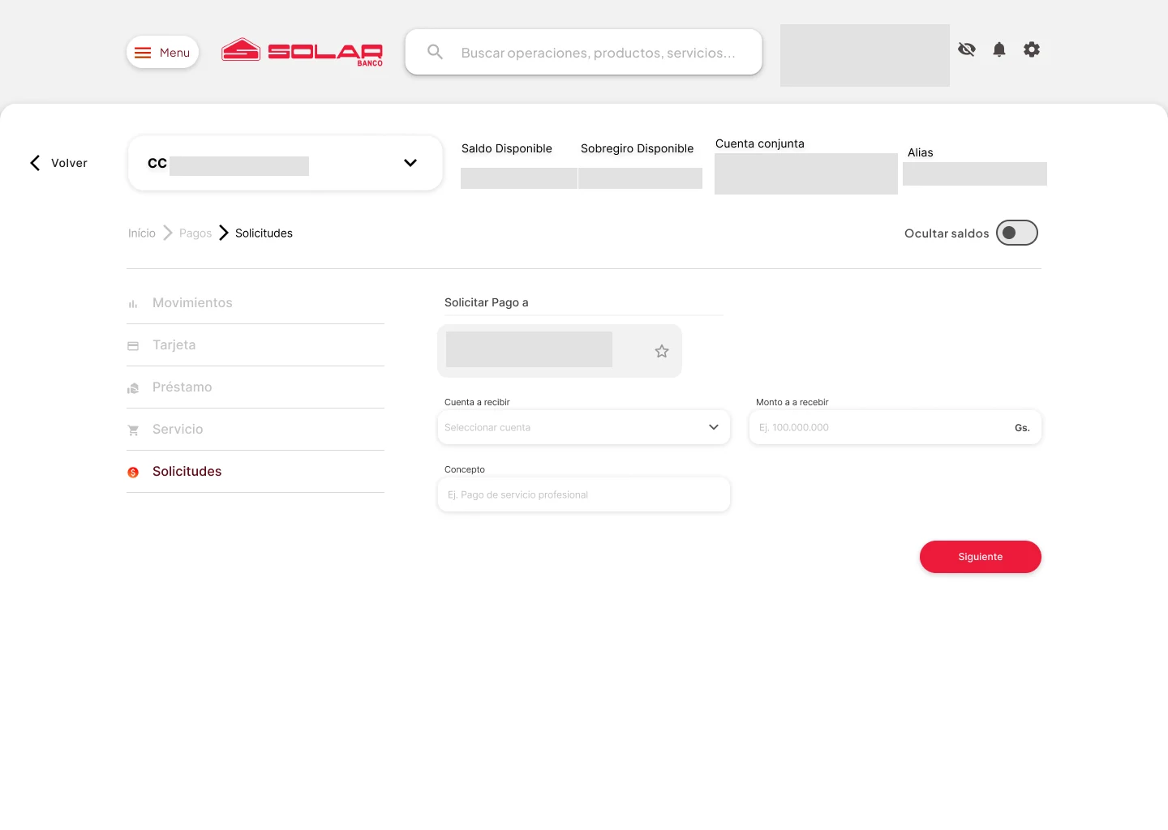This screenshot has width=1168, height=830.
Task: Open Seleccionar cuenta dropdown
Action: coord(584,427)
